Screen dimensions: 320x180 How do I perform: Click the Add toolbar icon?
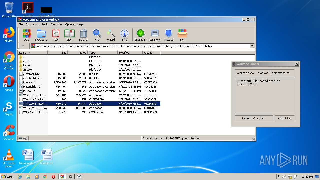coord(27,35)
